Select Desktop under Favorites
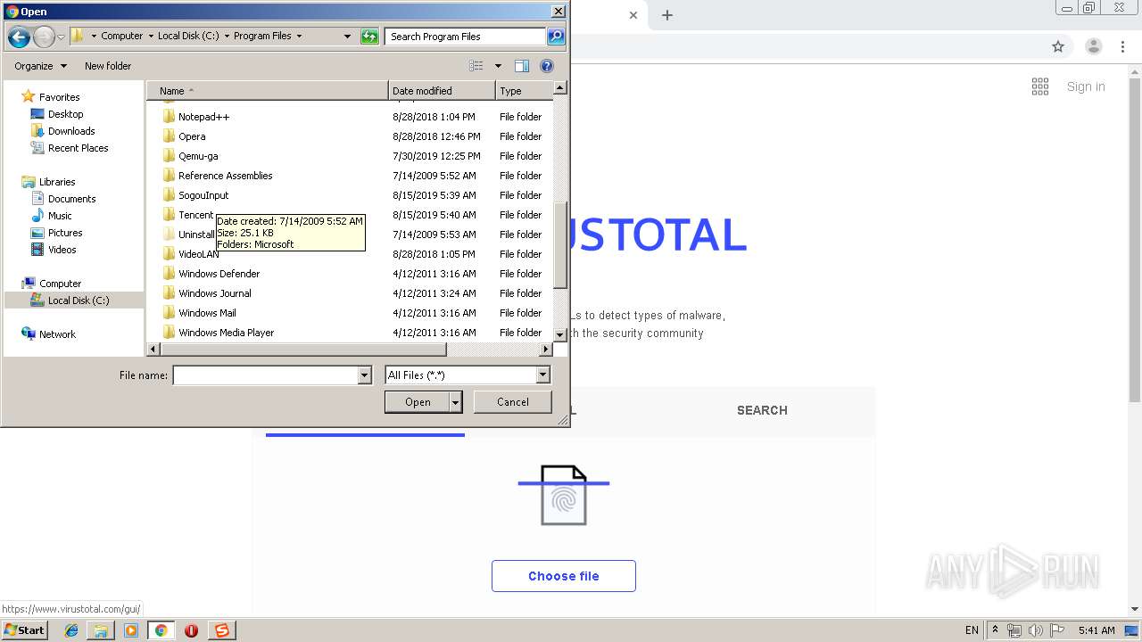Screen dimensions: 1142x642 (x=65, y=114)
